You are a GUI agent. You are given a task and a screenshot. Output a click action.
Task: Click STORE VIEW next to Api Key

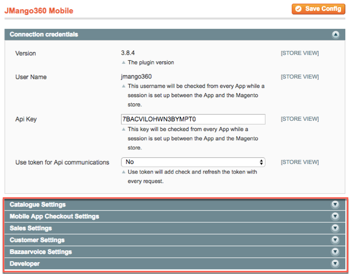(x=300, y=119)
